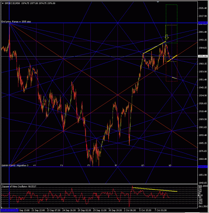Click 'End price. Range = 1505 pips' label
This screenshot has width=209, height=213.
tap(16, 21)
